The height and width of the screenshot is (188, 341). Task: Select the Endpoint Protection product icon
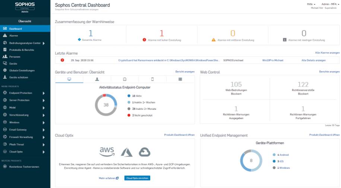pos(5,93)
